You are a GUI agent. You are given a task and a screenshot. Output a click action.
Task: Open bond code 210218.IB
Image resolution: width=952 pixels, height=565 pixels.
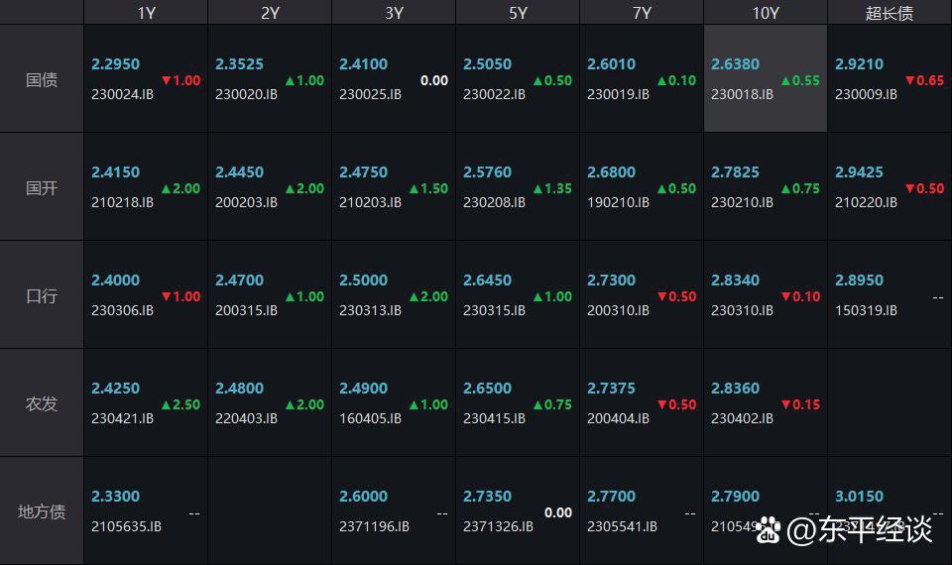tap(122, 203)
